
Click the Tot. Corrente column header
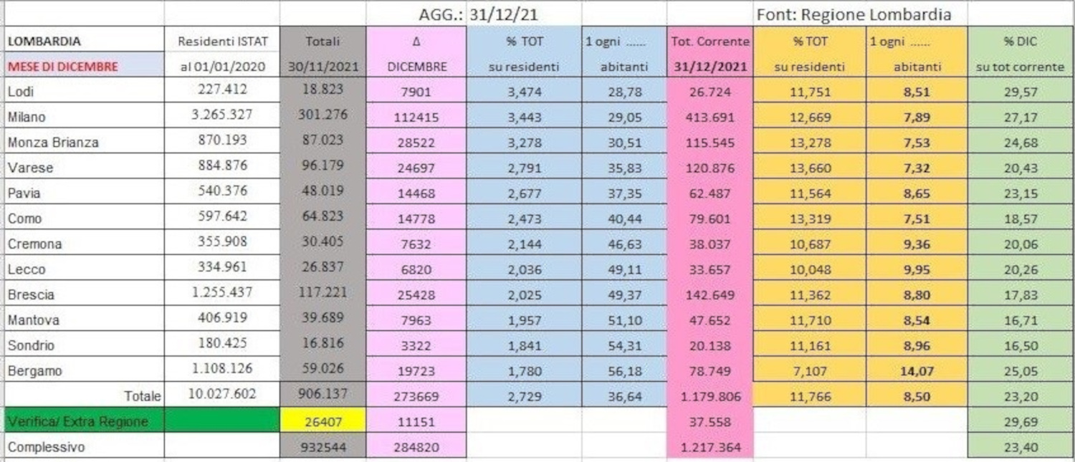[709, 42]
